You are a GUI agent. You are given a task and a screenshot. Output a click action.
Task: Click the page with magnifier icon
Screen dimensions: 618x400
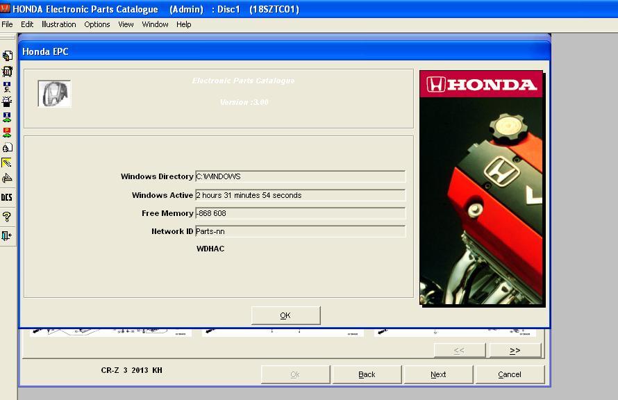coord(7,148)
